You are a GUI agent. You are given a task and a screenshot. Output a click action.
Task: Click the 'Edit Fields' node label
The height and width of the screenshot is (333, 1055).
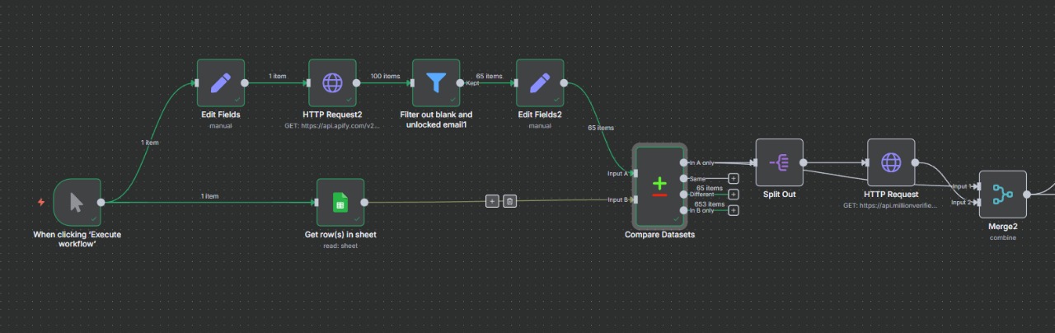220,115
